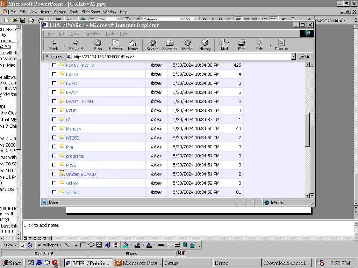Open the Search pane in IE
The image size is (358, 268).
click(152, 45)
